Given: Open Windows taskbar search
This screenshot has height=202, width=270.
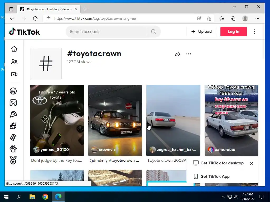Looking at the screenshot, I should [x=19, y=197].
